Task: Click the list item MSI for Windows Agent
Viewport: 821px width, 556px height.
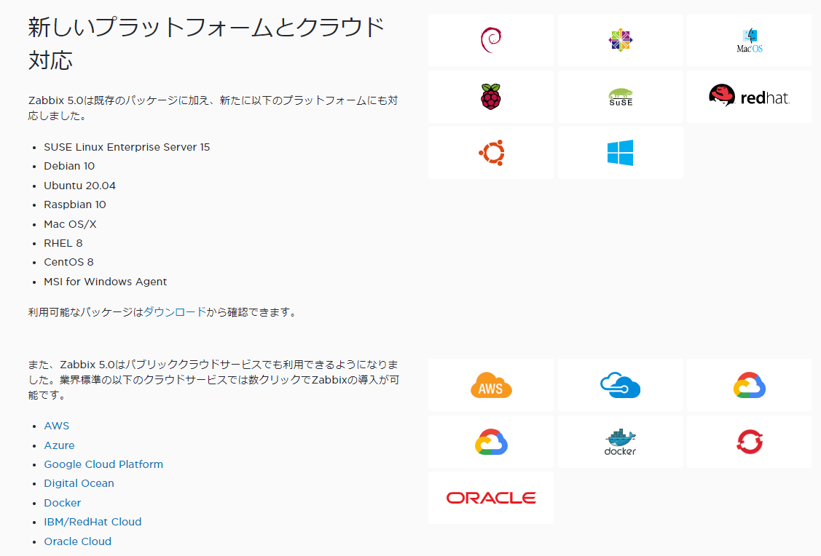Action: click(x=105, y=282)
